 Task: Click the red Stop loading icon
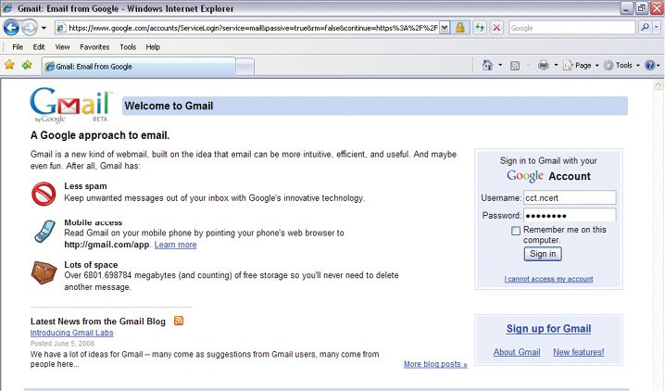click(x=496, y=28)
